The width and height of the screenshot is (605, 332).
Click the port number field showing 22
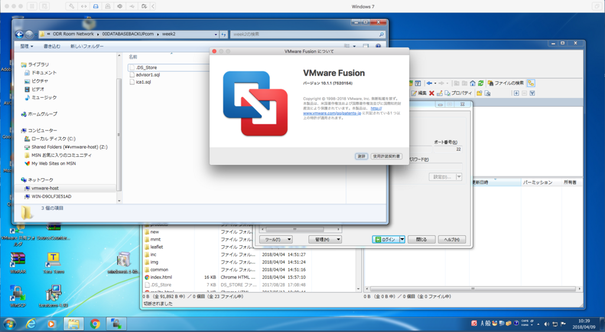[448, 149]
